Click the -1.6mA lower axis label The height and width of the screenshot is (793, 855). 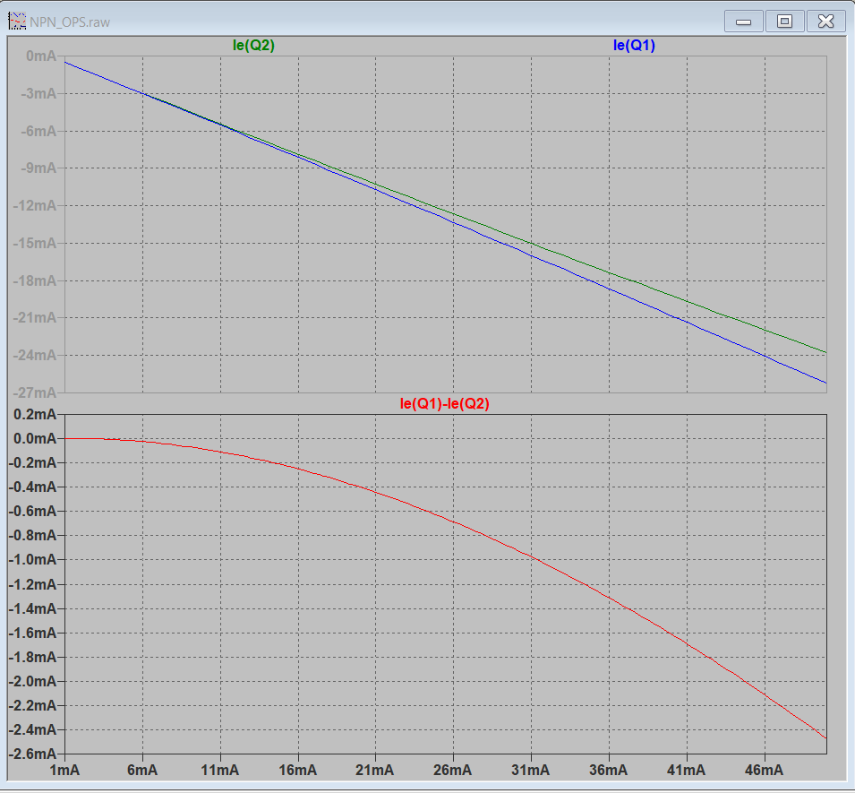click(x=32, y=634)
